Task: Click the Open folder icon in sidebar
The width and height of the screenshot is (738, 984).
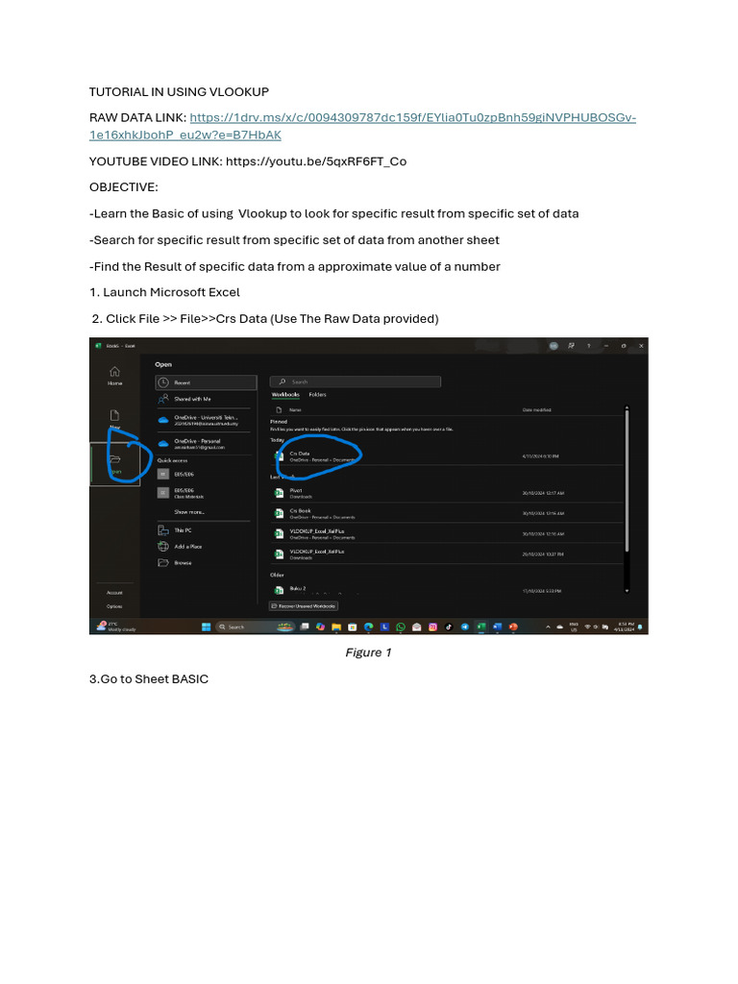Action: click(115, 460)
